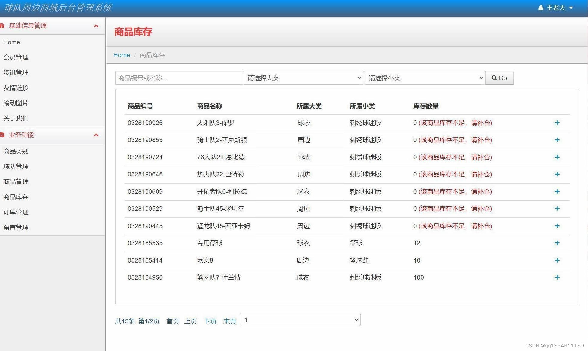Click the user icon next to 王老大

pos(541,7)
